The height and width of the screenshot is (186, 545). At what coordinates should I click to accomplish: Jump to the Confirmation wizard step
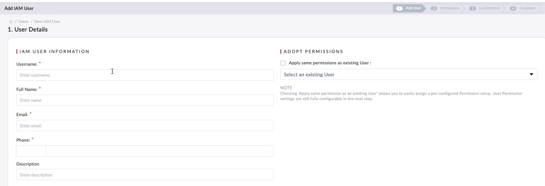(x=489, y=8)
